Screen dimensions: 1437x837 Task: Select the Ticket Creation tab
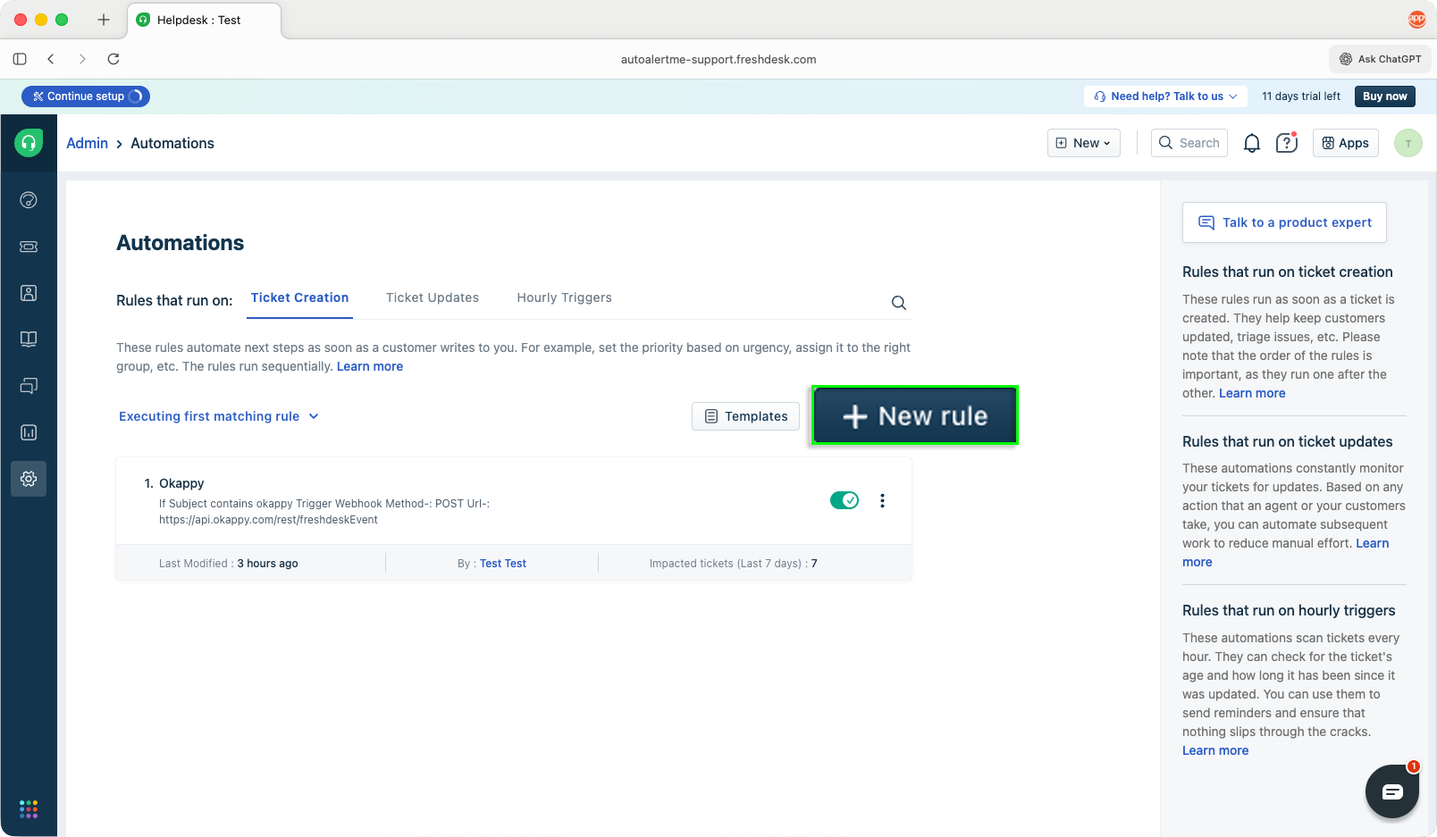click(x=299, y=297)
